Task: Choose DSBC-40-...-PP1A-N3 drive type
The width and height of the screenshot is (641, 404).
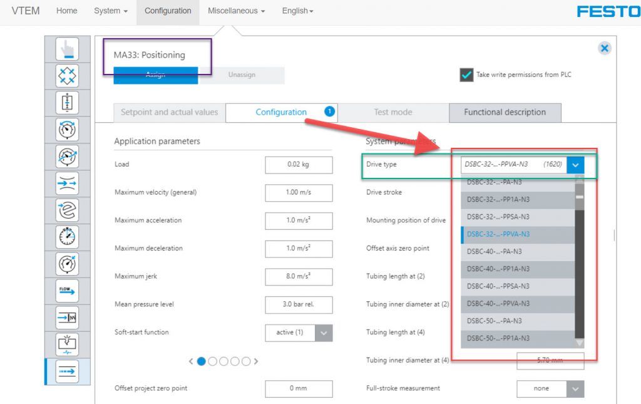Action: coord(518,269)
